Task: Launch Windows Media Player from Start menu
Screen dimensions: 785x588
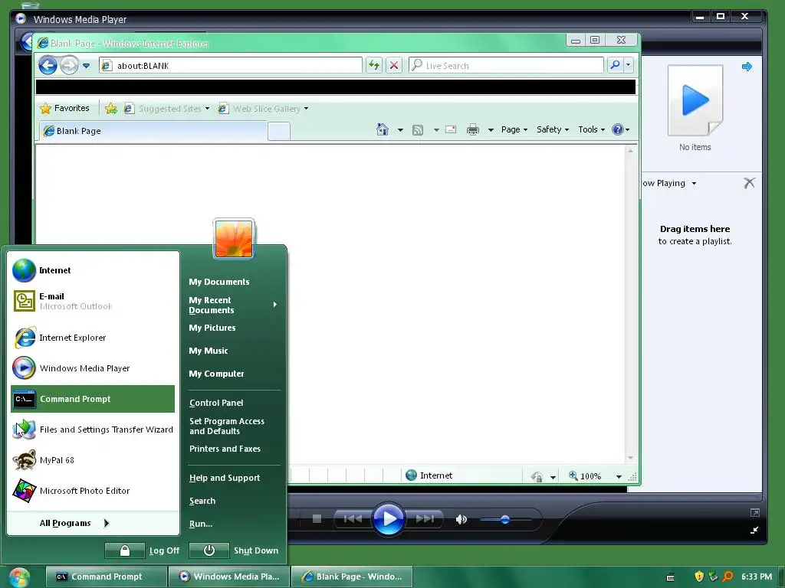Action: pos(93,368)
